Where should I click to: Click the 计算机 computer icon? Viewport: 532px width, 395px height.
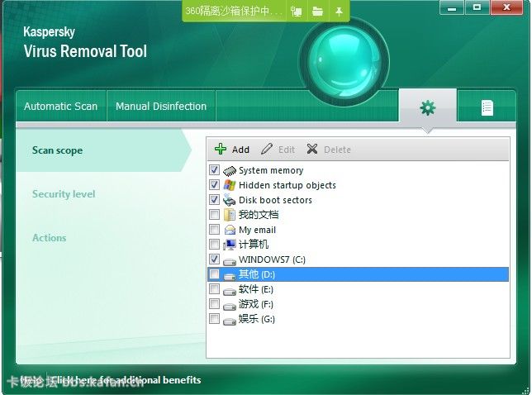click(230, 245)
